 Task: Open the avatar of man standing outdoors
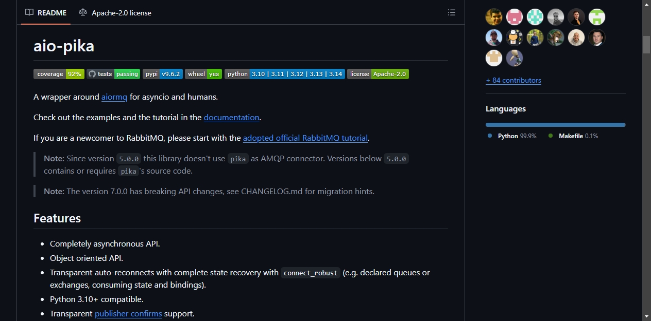tap(535, 37)
